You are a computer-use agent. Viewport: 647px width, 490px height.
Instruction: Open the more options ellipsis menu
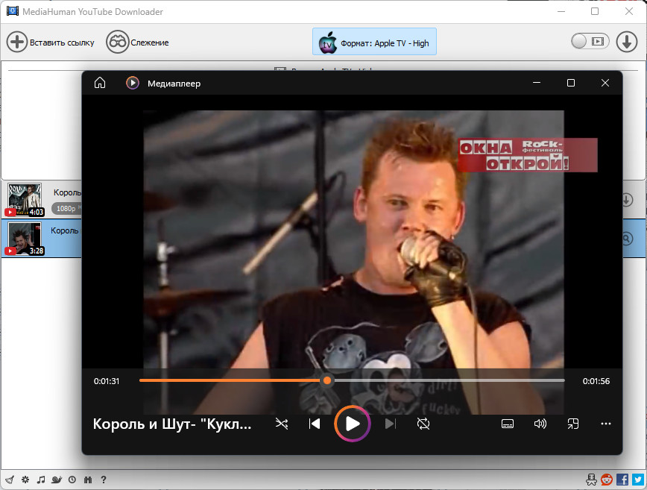tap(606, 424)
